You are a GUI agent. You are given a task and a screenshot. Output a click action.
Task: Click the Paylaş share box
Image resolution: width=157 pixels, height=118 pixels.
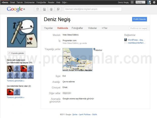(x=140, y=2)
